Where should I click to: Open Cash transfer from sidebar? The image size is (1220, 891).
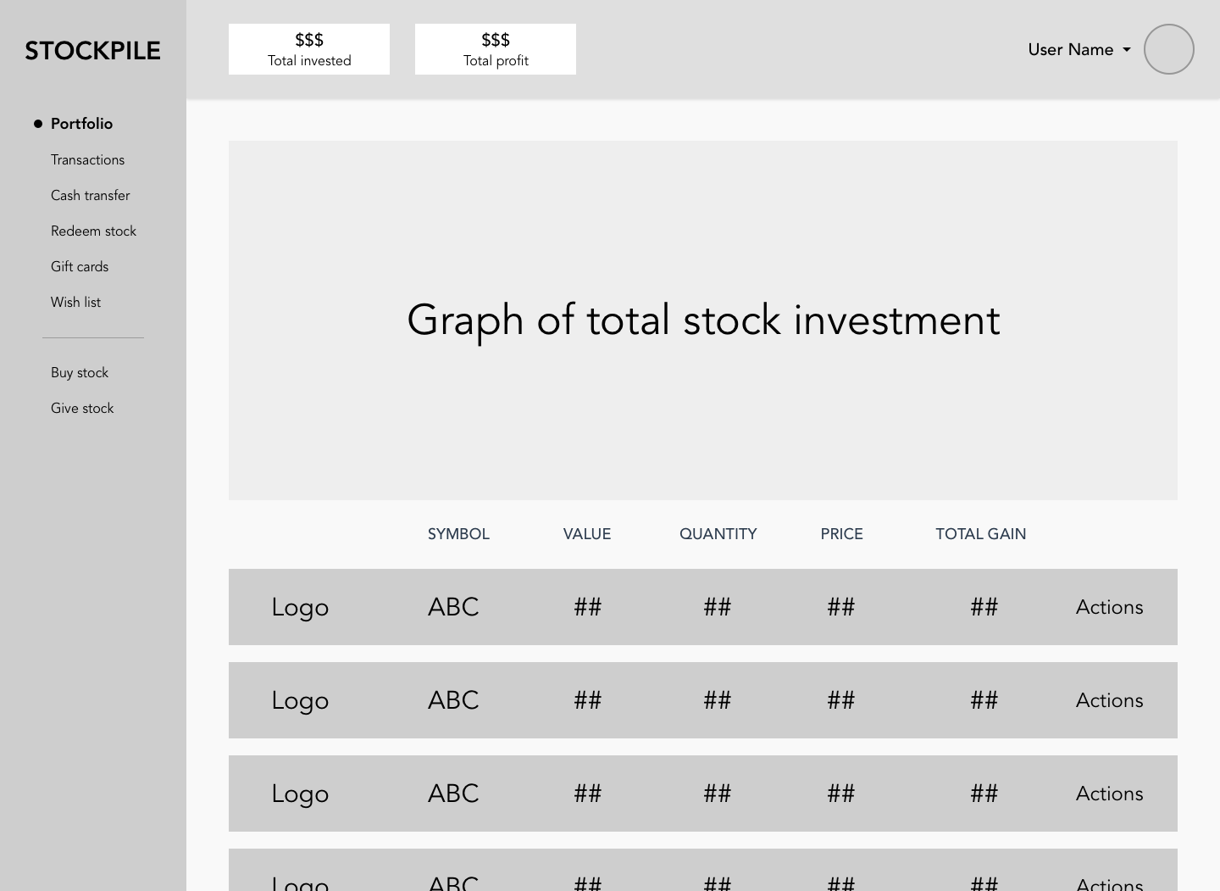[x=90, y=196]
